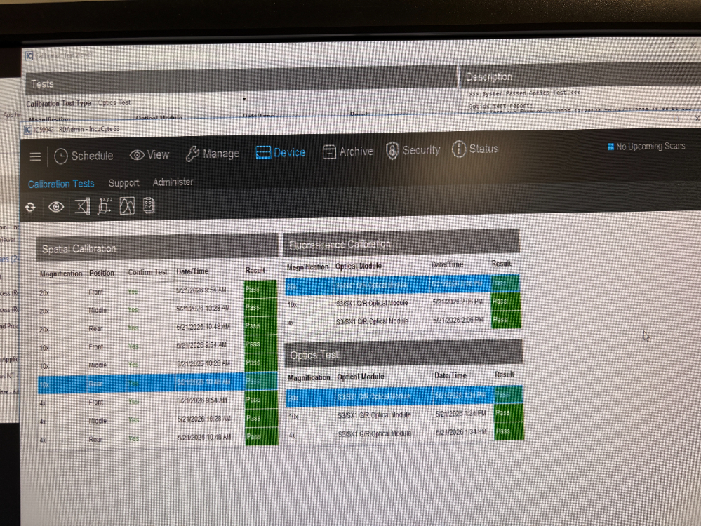Select the 10x row in Optics Test

[x=405, y=415]
